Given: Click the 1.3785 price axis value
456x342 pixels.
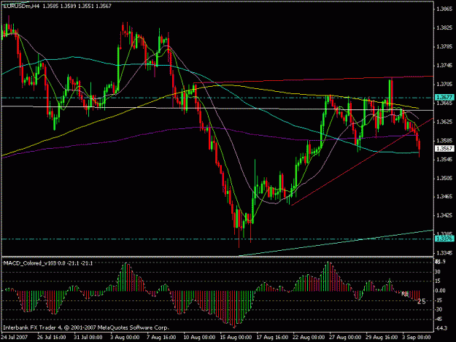Looking at the screenshot, I should [x=444, y=47].
